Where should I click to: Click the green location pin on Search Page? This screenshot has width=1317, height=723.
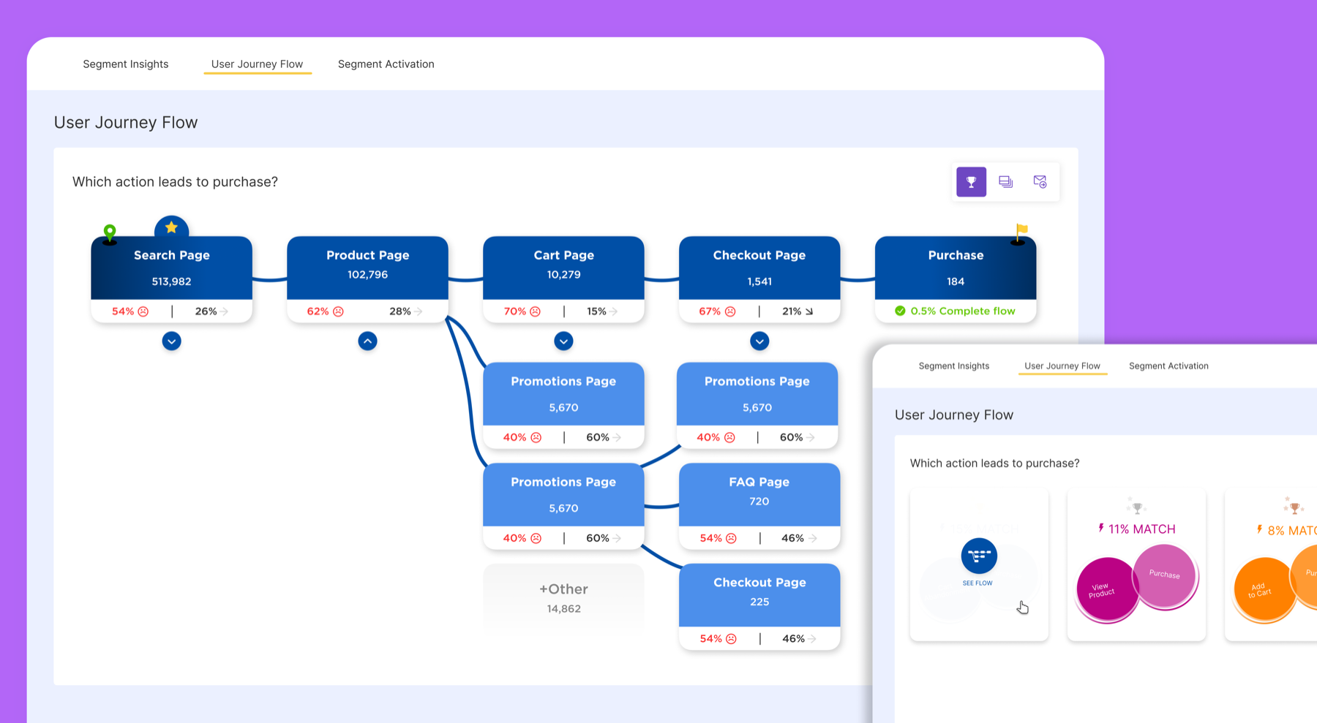click(x=110, y=232)
